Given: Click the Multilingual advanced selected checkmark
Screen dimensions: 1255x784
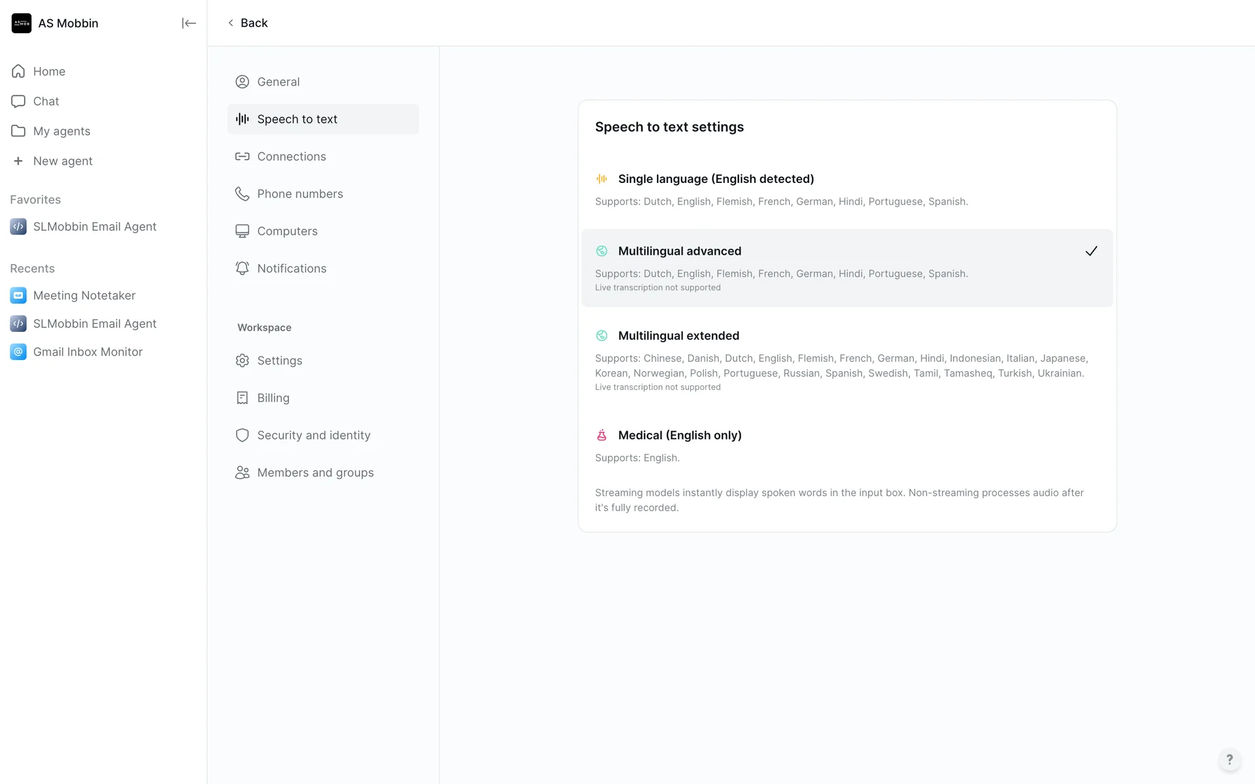Looking at the screenshot, I should coord(1091,251).
